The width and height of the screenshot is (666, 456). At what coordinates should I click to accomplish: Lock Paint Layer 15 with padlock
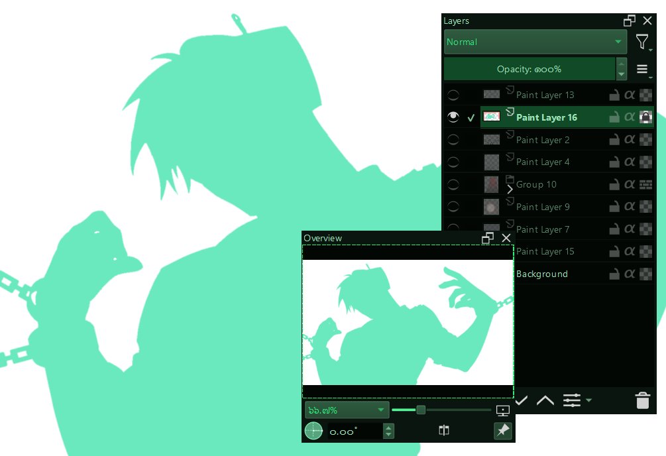pos(614,252)
